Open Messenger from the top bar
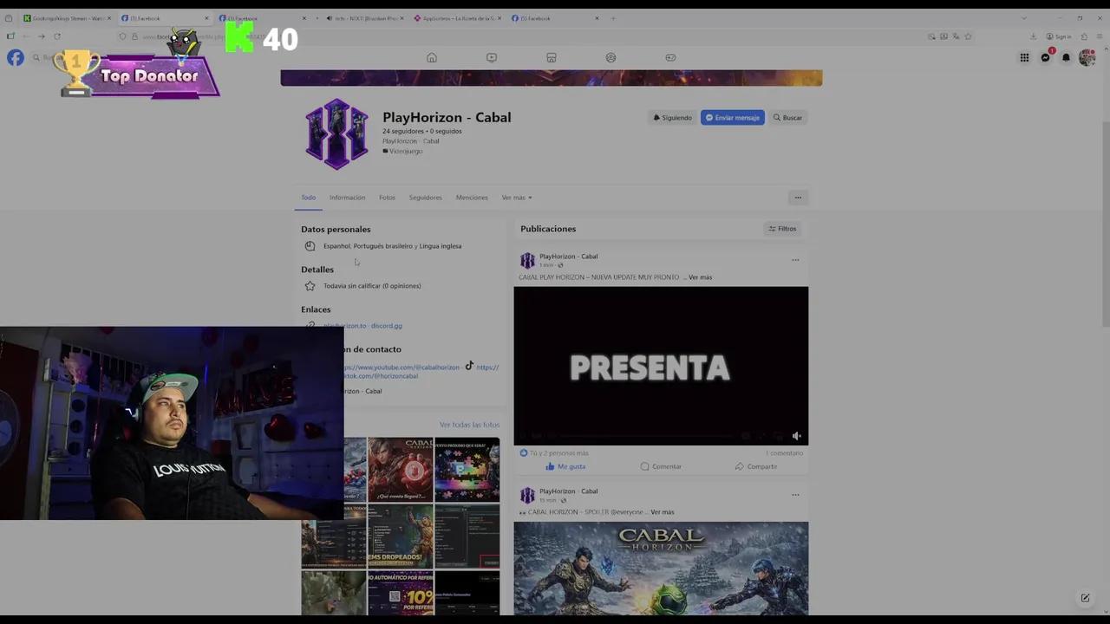Screen dimensions: 1110x624 pos(1045,57)
